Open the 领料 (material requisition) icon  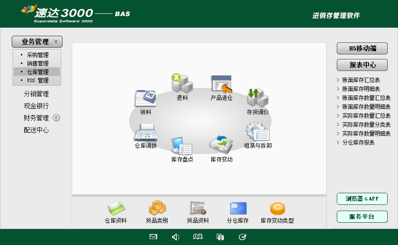click(145, 98)
